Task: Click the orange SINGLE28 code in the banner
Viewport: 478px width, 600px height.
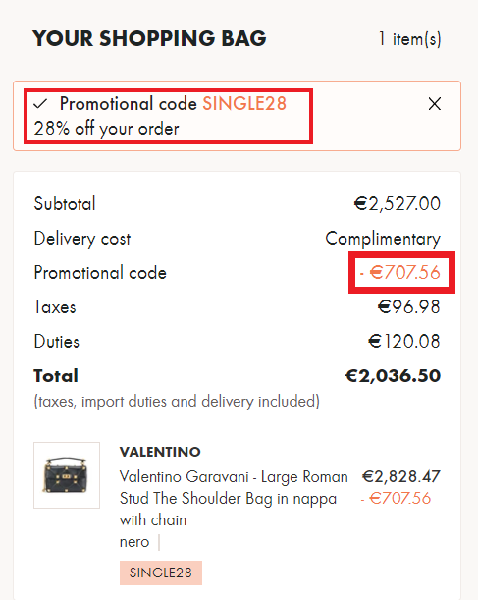Action: (244, 103)
